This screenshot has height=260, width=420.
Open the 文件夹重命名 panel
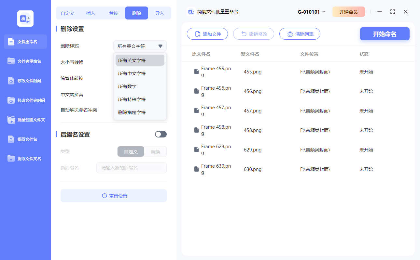(x=25, y=61)
